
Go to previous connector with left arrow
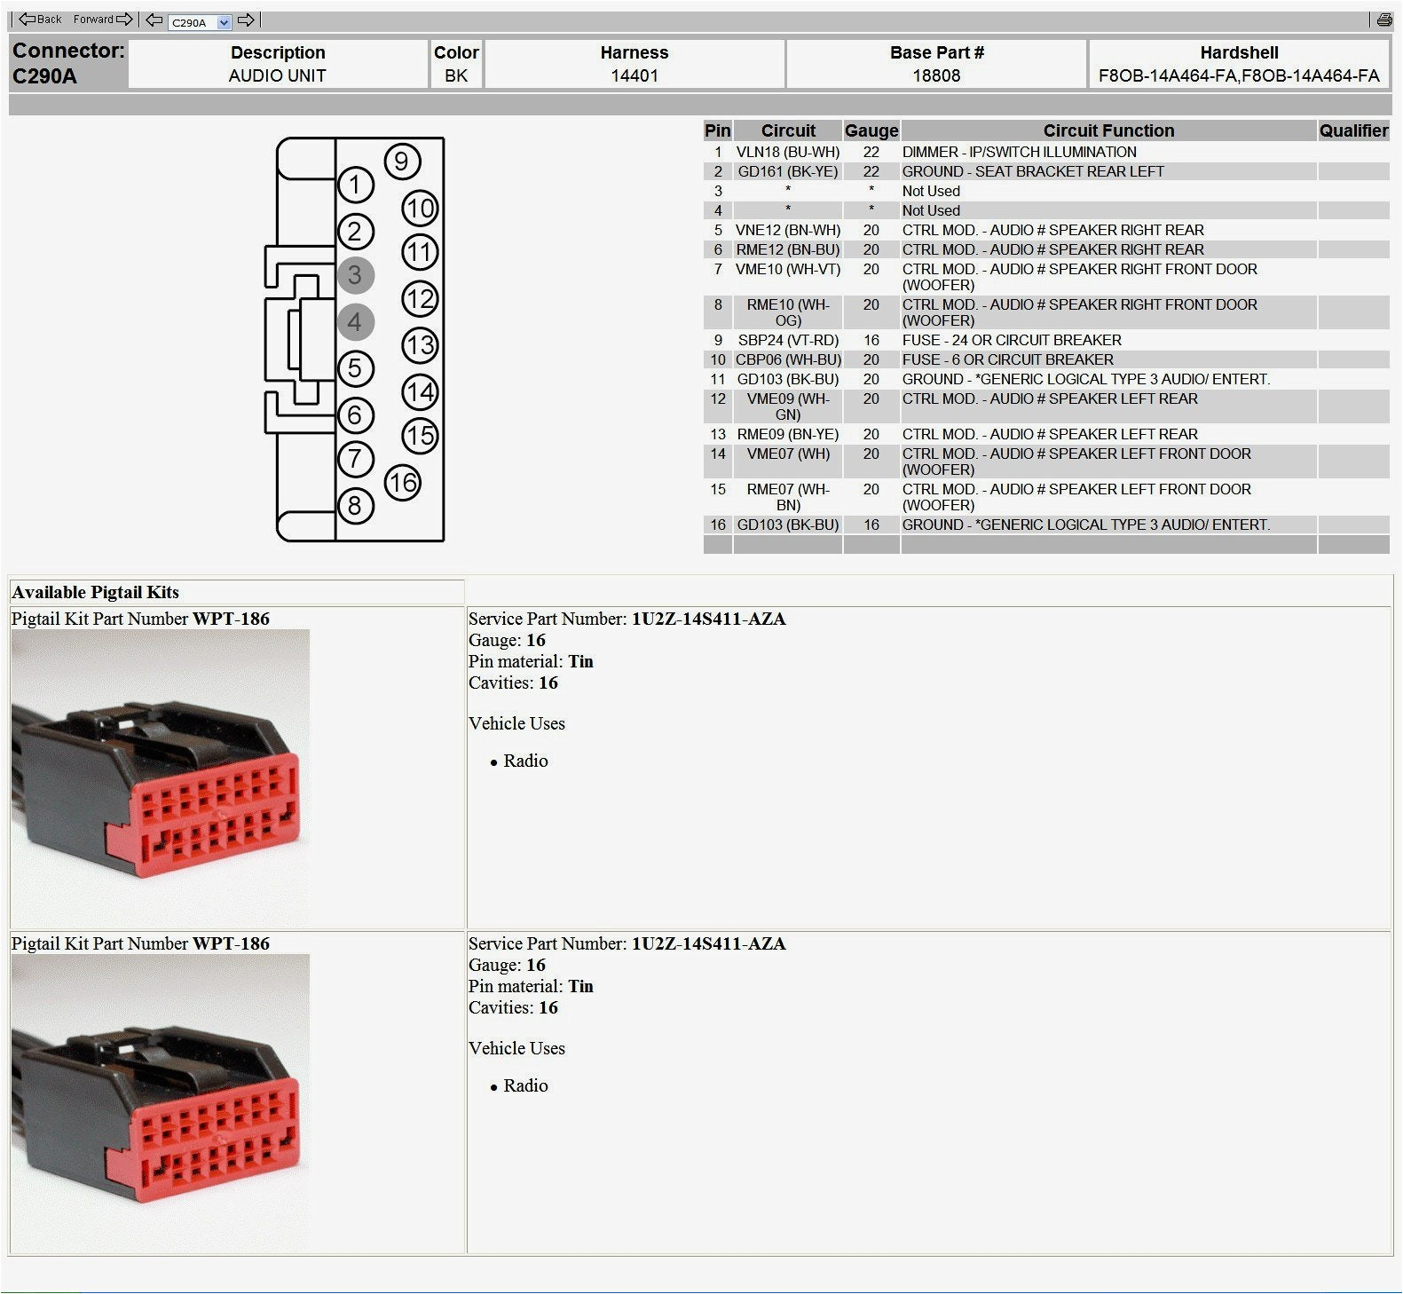tap(154, 20)
